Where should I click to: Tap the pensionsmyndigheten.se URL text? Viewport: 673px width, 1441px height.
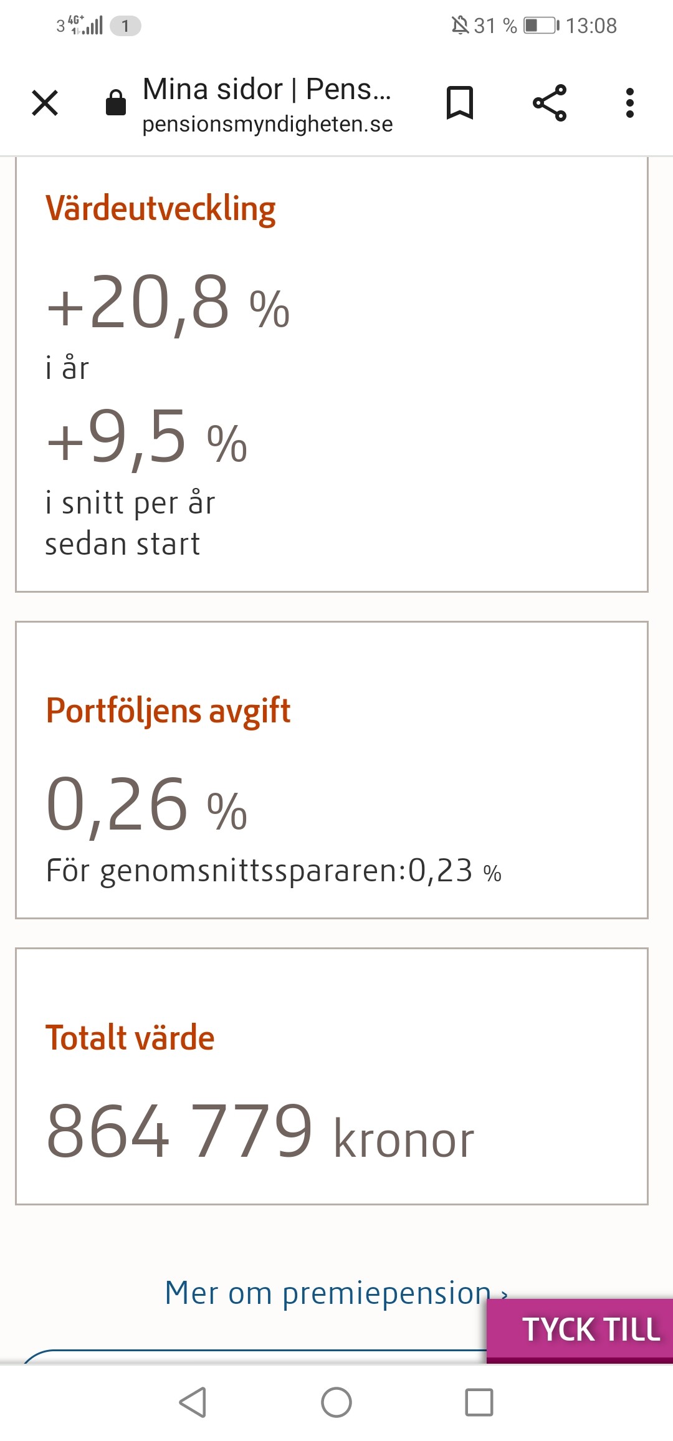click(x=267, y=124)
